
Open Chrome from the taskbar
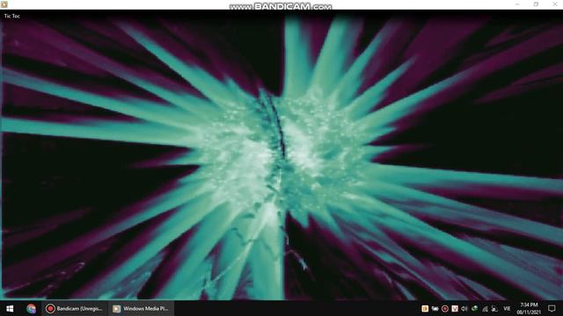[x=31, y=308]
